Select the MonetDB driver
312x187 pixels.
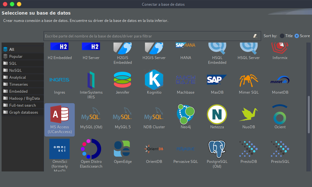click(x=280, y=80)
